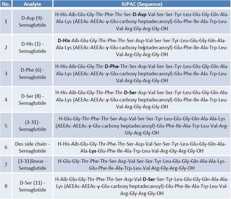Click the 'D-Ser (8) - Semaglutide' analyte cell
The image size is (231, 199).
click(32, 100)
